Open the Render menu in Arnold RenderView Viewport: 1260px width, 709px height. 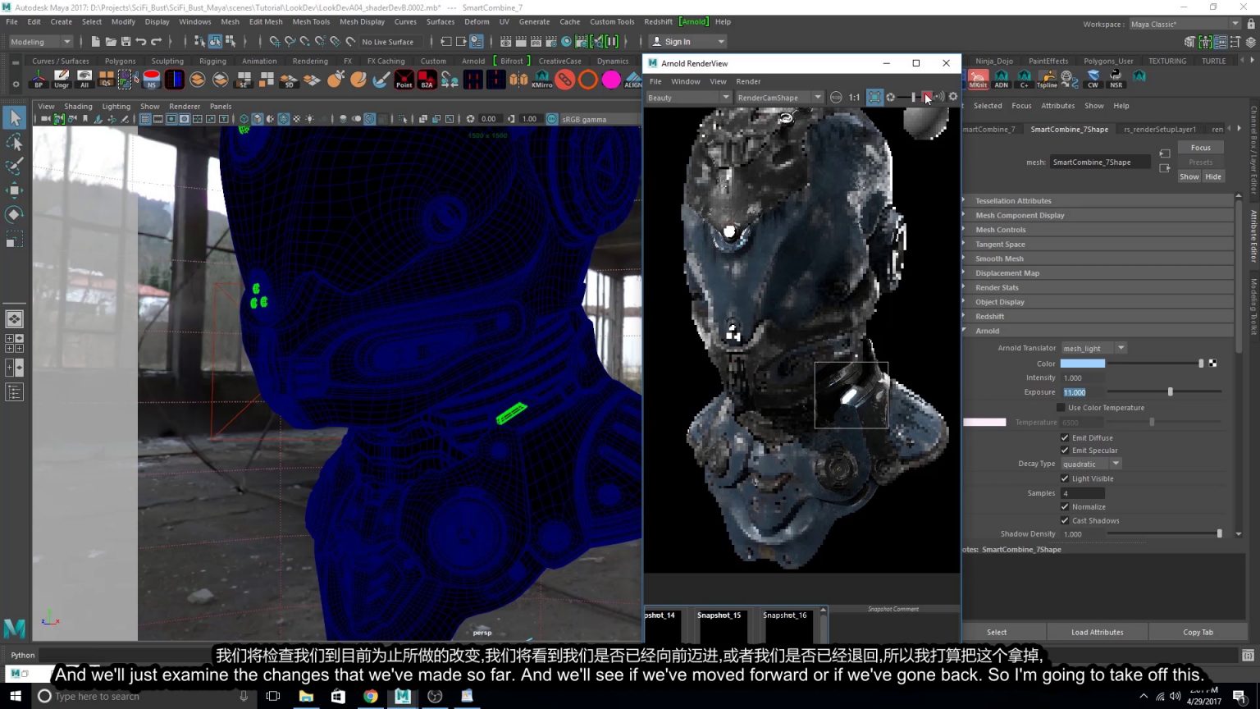pyautogui.click(x=747, y=81)
